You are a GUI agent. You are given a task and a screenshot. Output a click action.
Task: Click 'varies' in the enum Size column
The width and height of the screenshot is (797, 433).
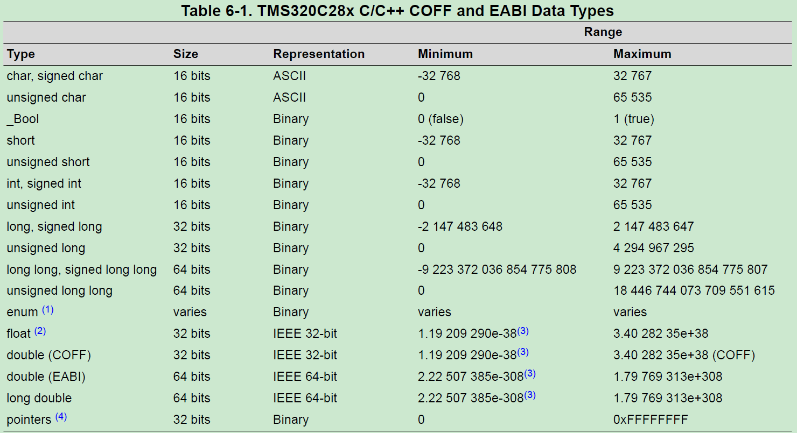coord(190,312)
